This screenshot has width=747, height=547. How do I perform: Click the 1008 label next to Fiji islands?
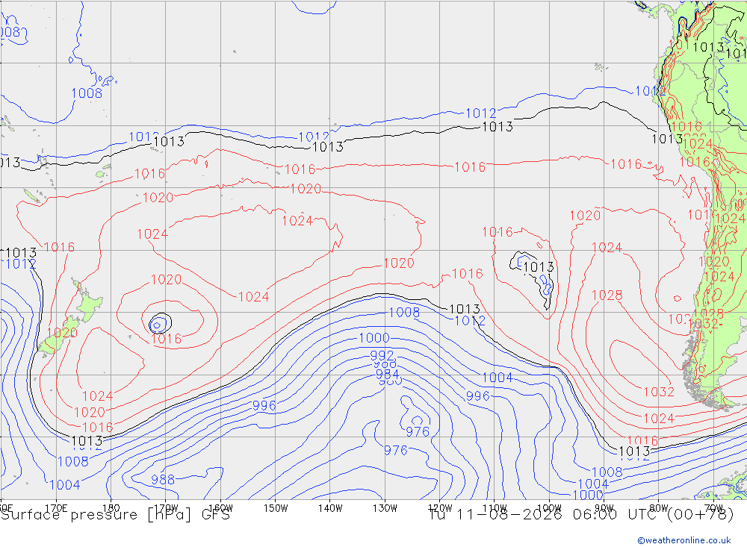point(87,93)
